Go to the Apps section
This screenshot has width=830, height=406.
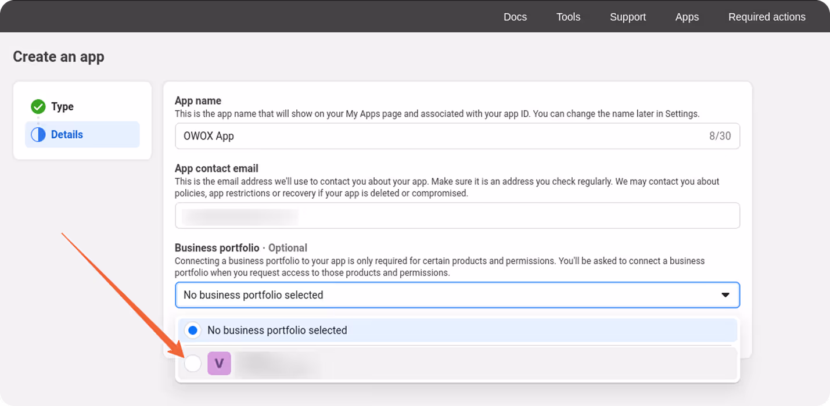687,17
